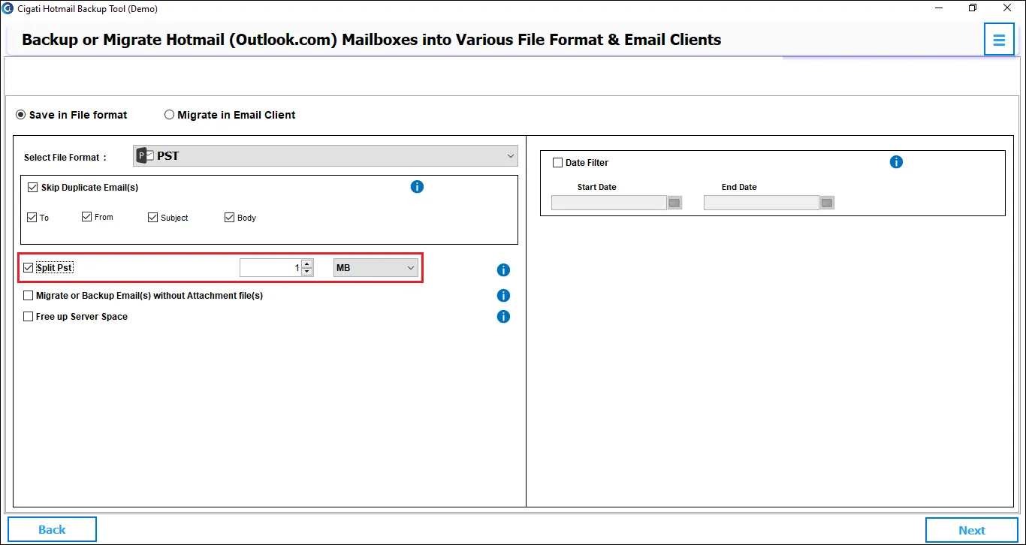Select Save in File format option
The height and width of the screenshot is (545, 1026).
point(71,115)
